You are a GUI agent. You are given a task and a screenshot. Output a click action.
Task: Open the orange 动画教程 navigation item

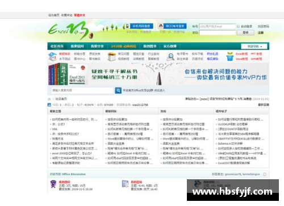(x=124, y=46)
